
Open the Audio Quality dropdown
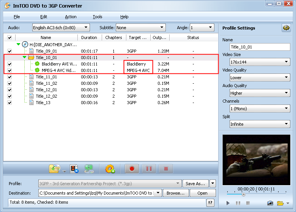(260, 93)
